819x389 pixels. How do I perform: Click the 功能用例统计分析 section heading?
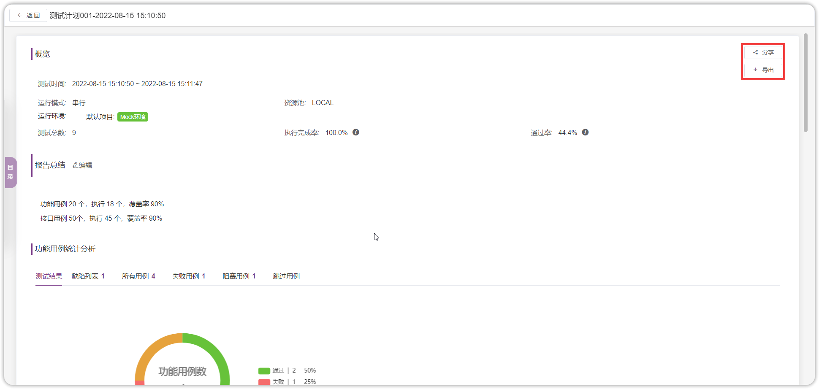(65, 249)
